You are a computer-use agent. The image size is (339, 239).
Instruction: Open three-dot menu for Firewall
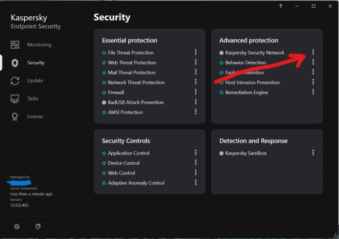(x=196, y=92)
